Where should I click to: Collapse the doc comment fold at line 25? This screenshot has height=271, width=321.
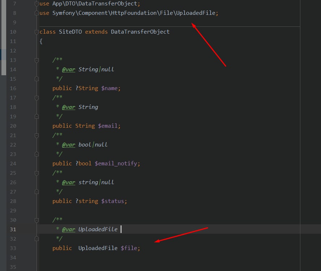click(x=37, y=173)
